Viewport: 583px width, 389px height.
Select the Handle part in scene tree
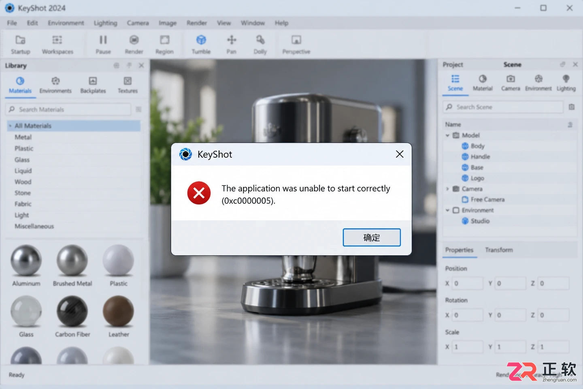480,157
